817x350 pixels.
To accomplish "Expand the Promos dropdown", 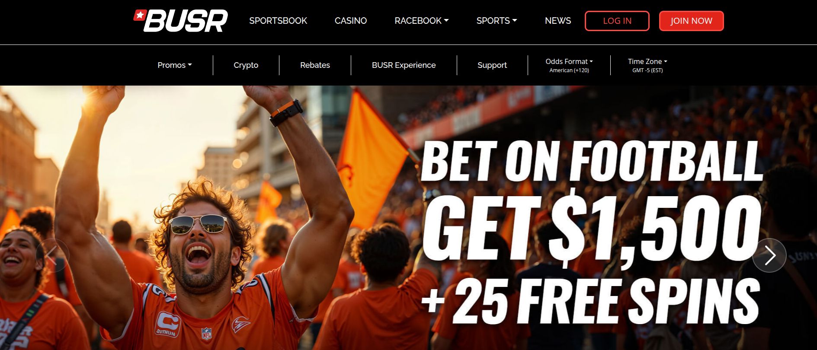I will point(175,65).
